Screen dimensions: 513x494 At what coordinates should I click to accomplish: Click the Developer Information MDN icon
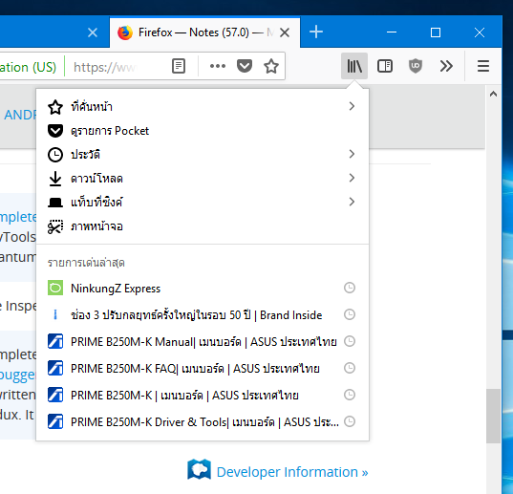(199, 470)
